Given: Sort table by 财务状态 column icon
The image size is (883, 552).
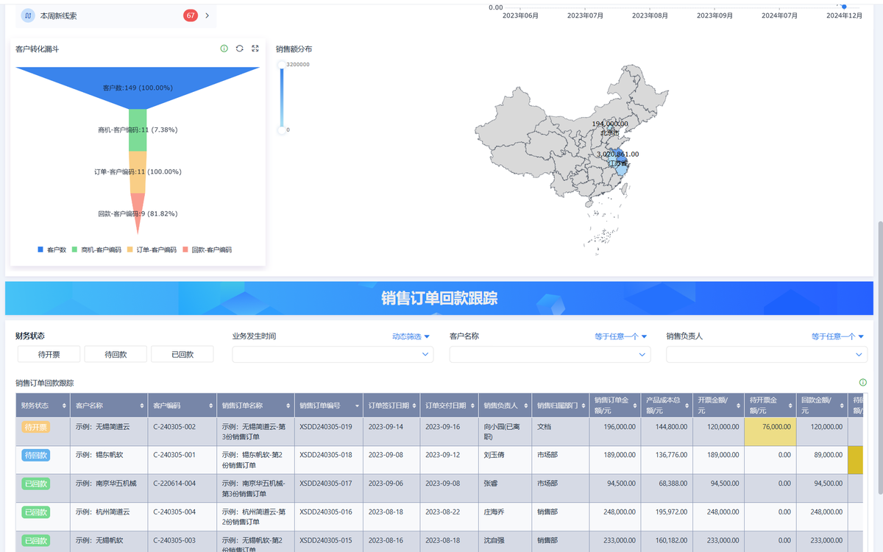Looking at the screenshot, I should [x=63, y=406].
